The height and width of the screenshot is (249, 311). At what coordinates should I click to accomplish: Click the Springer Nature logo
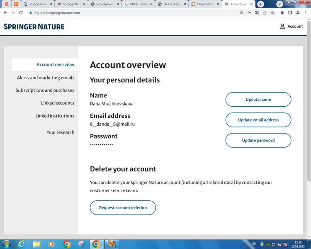coord(34,27)
